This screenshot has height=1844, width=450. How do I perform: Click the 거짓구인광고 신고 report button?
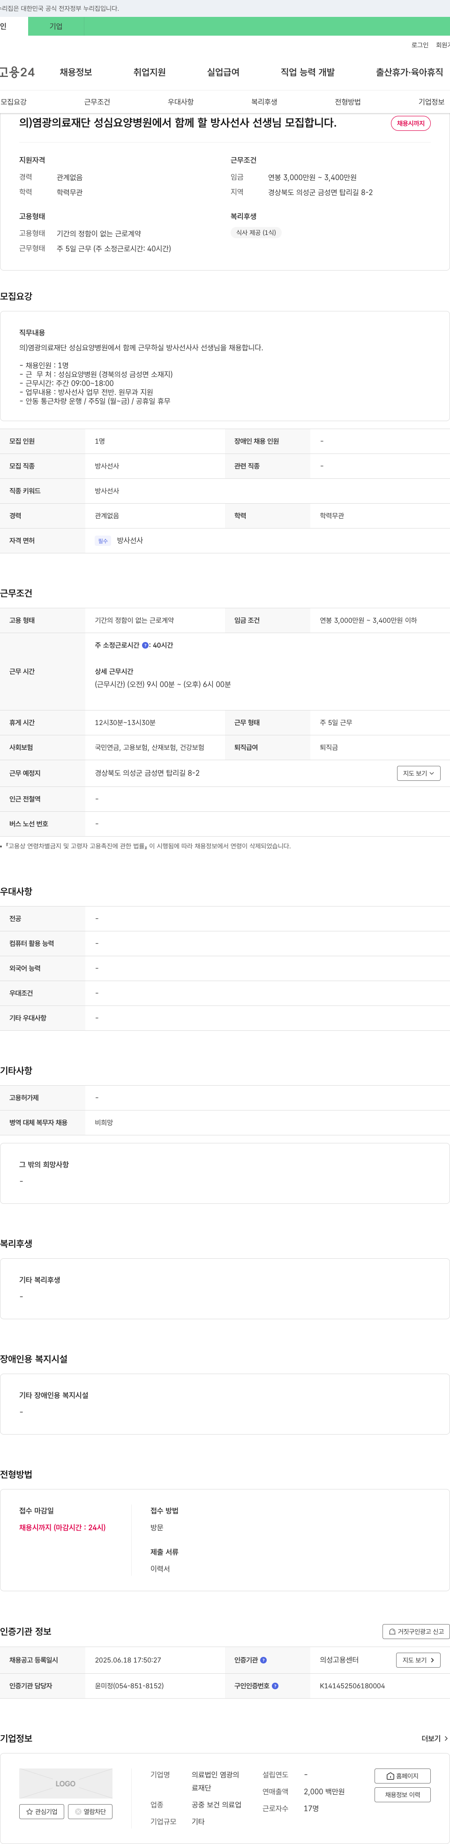click(416, 1632)
